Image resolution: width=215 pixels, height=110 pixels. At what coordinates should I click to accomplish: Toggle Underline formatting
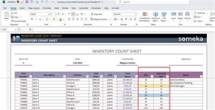(x=40, y=19)
